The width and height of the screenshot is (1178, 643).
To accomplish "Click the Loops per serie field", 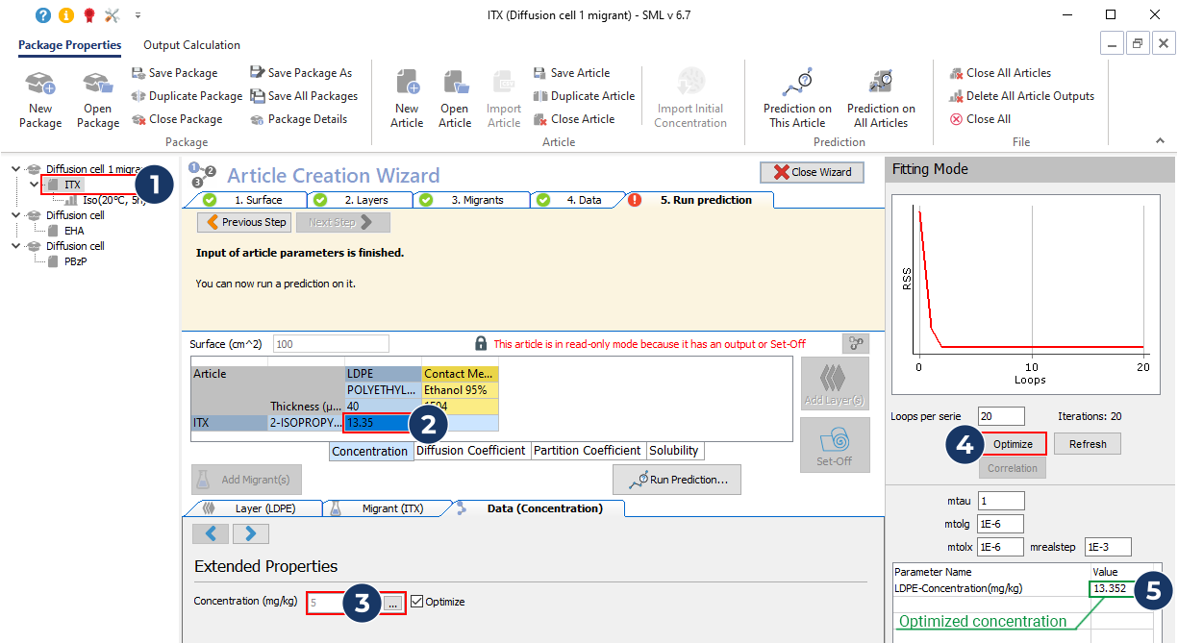I will click(1000, 416).
